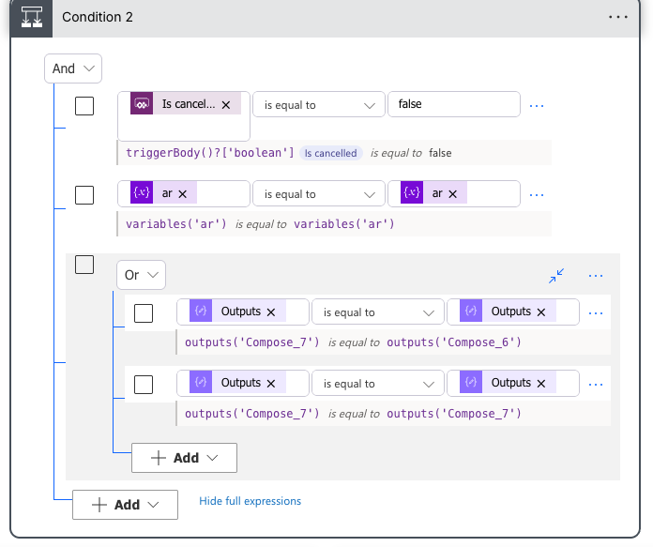Click the Is cancelled badge in expression

click(x=330, y=153)
